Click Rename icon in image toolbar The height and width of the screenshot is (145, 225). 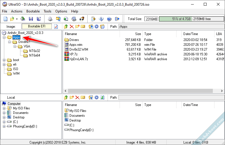pos(83,27)
